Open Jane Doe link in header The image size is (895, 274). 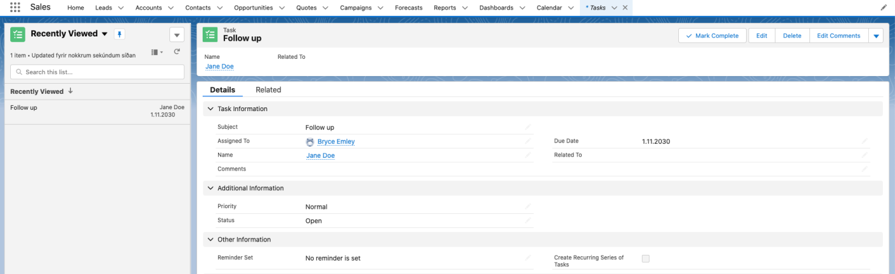219,66
